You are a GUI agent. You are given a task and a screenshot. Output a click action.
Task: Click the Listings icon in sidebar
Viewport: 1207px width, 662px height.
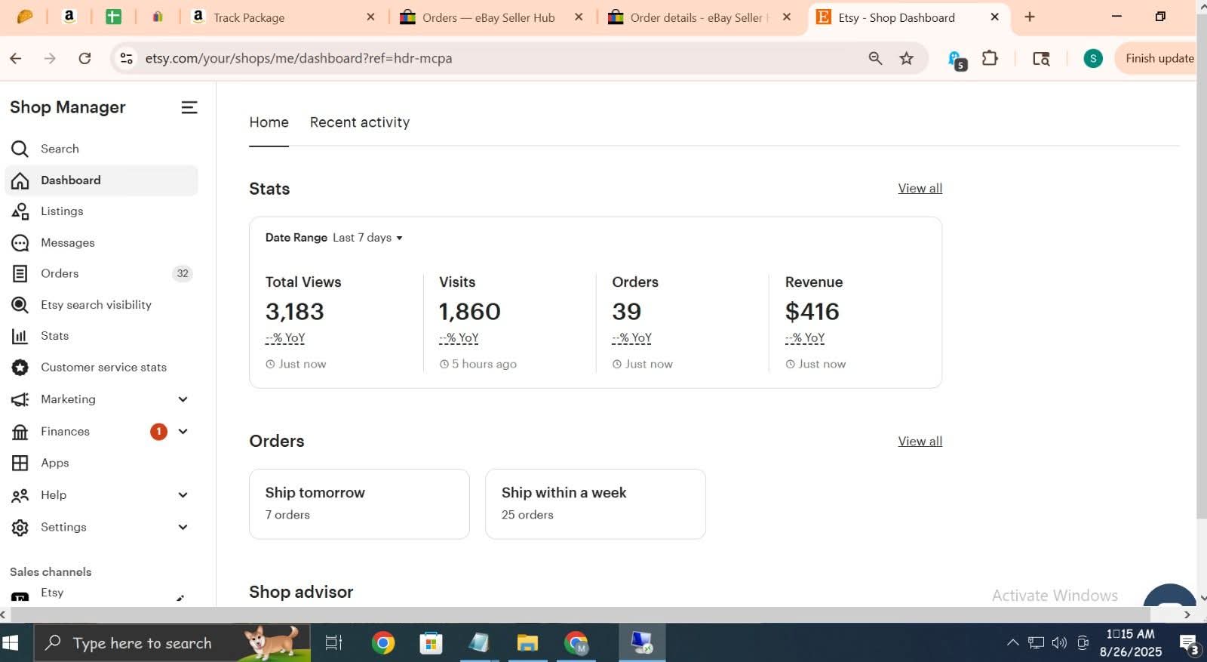[20, 211]
